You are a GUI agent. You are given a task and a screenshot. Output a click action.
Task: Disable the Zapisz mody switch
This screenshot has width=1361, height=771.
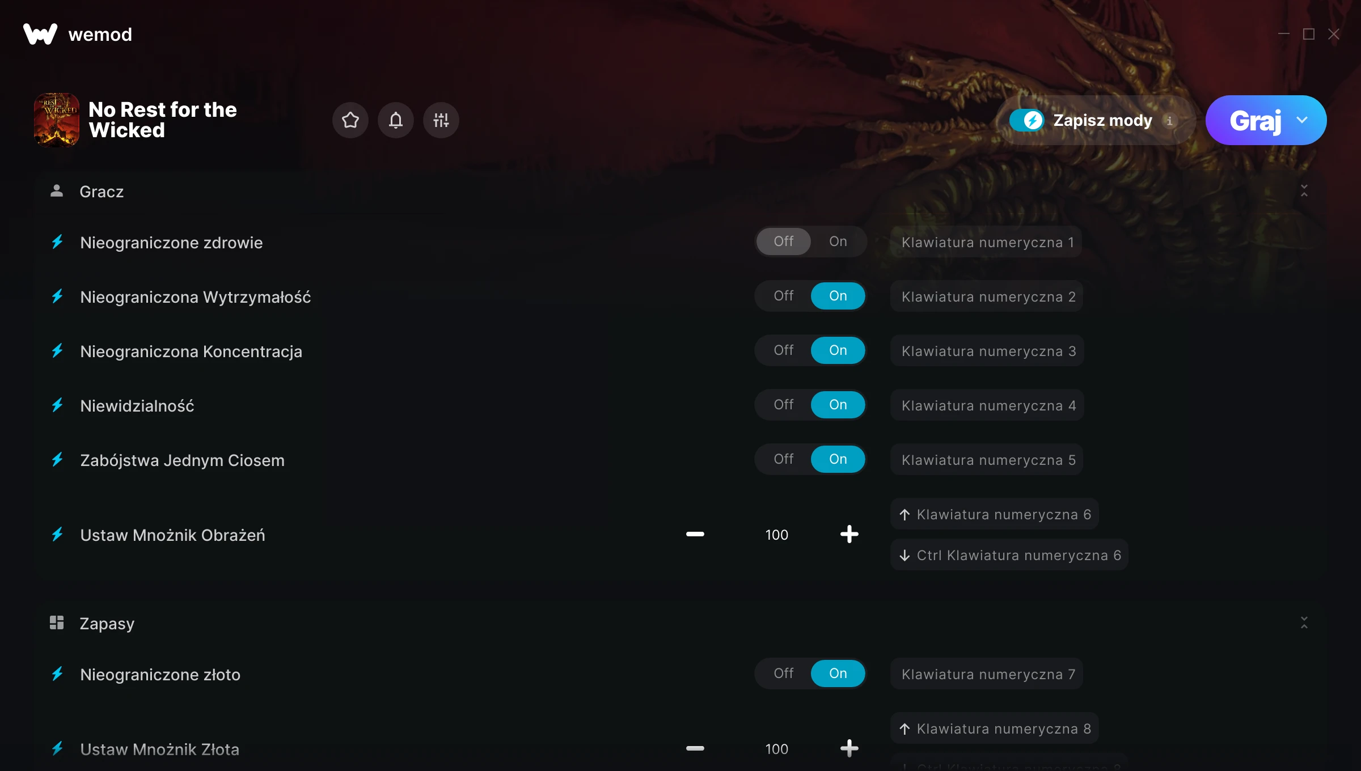[x=1027, y=120]
